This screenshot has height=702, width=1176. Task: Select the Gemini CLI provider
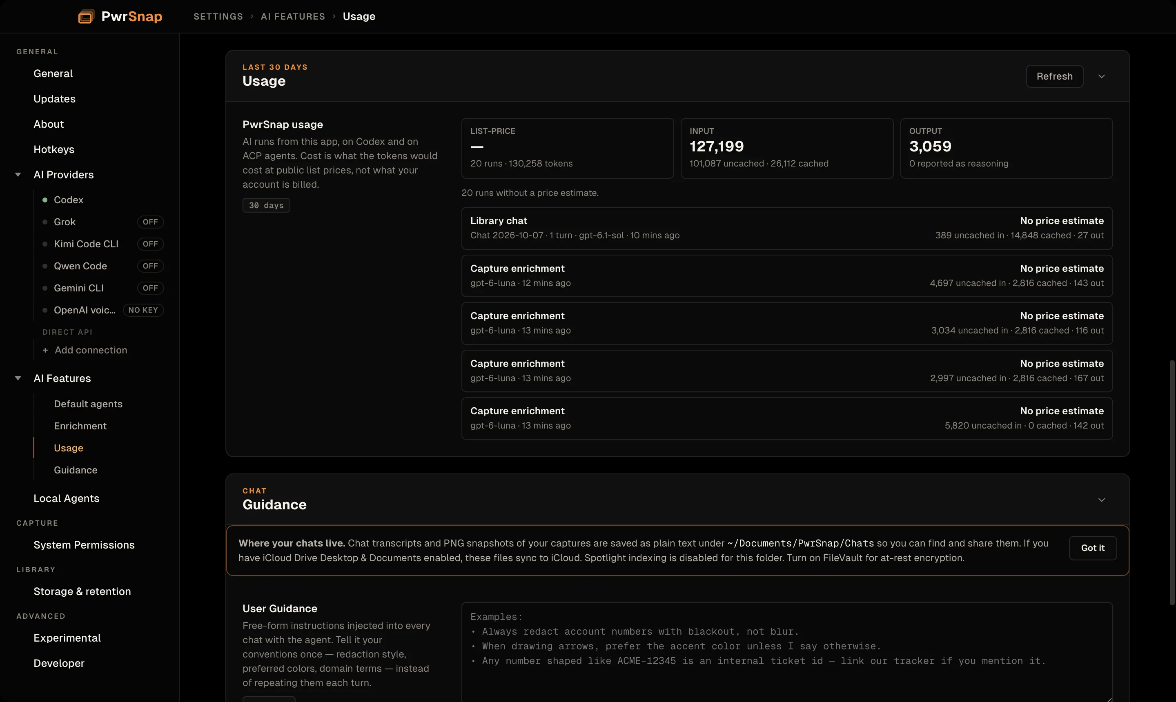[x=78, y=288]
